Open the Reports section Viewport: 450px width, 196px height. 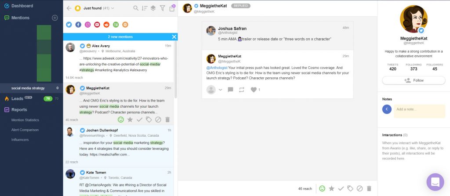(16, 109)
